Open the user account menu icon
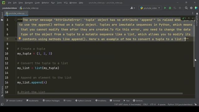Viewport: 199px width, 112px height. point(132,8)
